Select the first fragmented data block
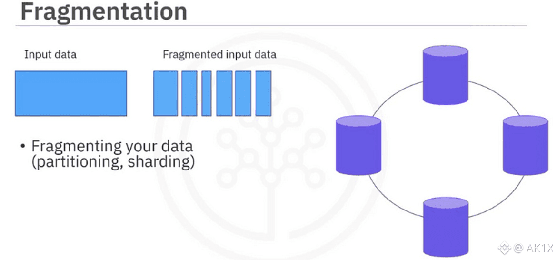The height and width of the screenshot is (260, 557). 165,93
